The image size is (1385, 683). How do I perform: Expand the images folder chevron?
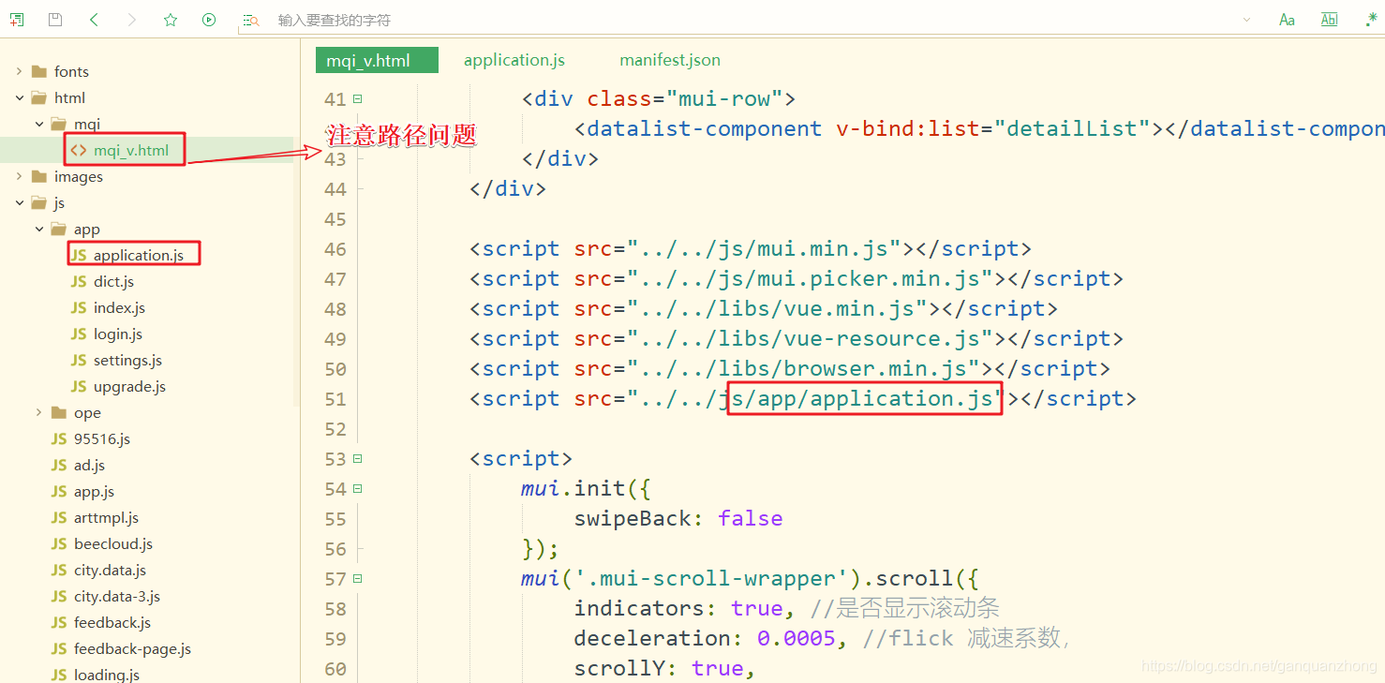coord(19,176)
